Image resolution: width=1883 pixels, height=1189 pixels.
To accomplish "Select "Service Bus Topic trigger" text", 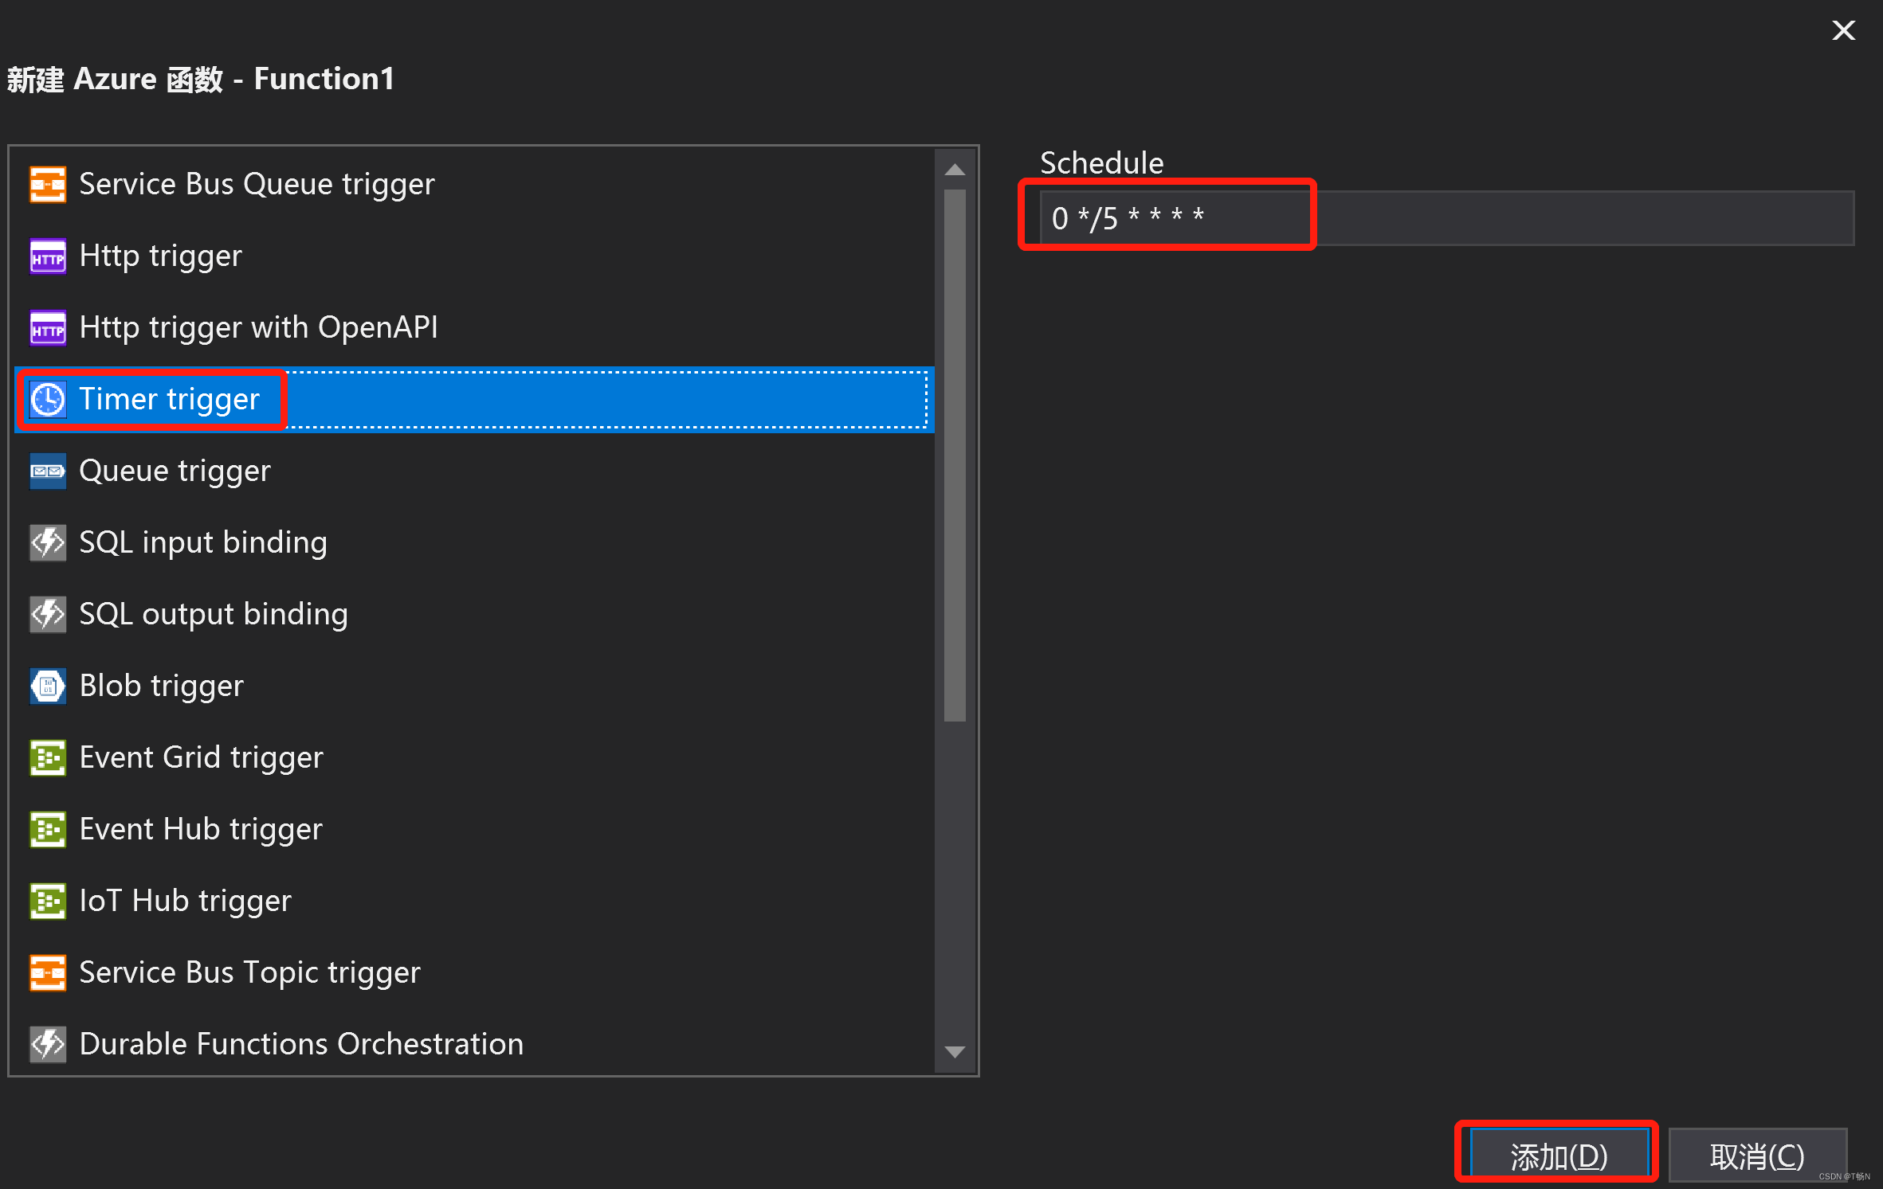I will (x=249, y=973).
